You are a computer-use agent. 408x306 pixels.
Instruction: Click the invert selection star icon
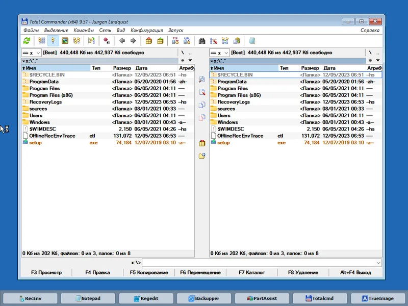click(x=107, y=41)
